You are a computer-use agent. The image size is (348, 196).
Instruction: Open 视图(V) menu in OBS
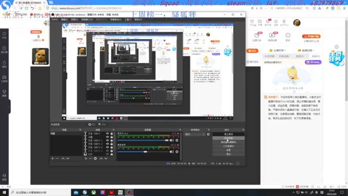74,20
